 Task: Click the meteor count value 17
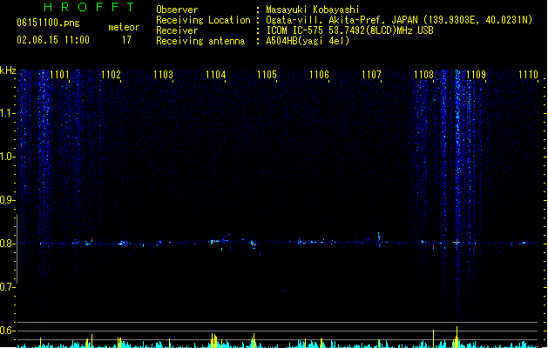point(126,40)
